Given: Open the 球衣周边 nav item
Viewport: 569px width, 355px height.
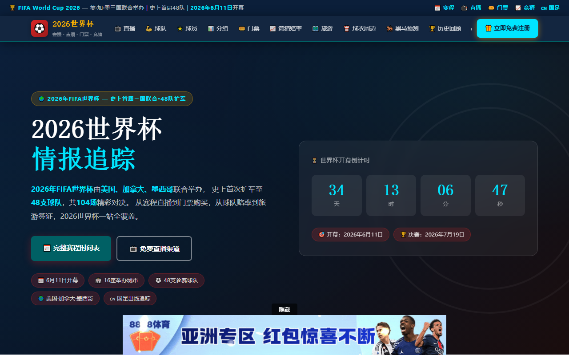Looking at the screenshot, I should [x=360, y=28].
